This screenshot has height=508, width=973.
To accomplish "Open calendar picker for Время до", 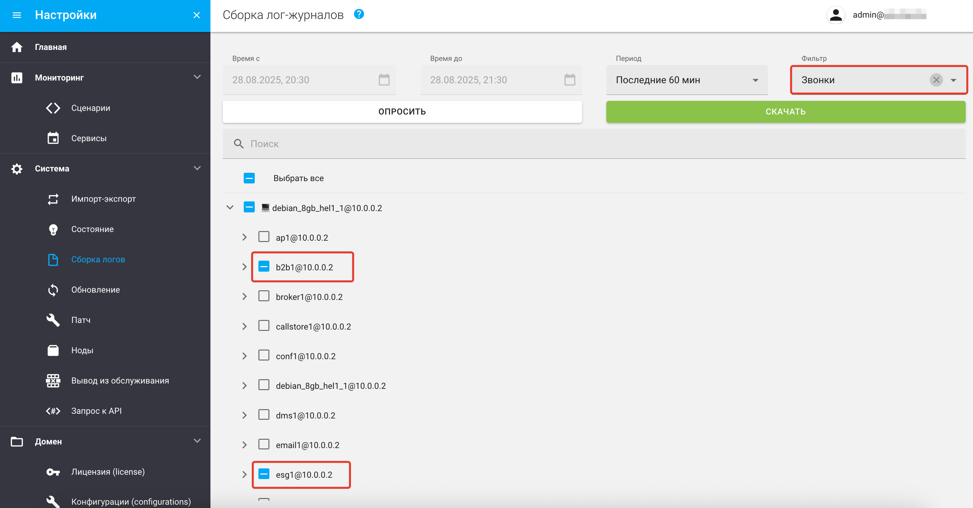I will [x=569, y=80].
